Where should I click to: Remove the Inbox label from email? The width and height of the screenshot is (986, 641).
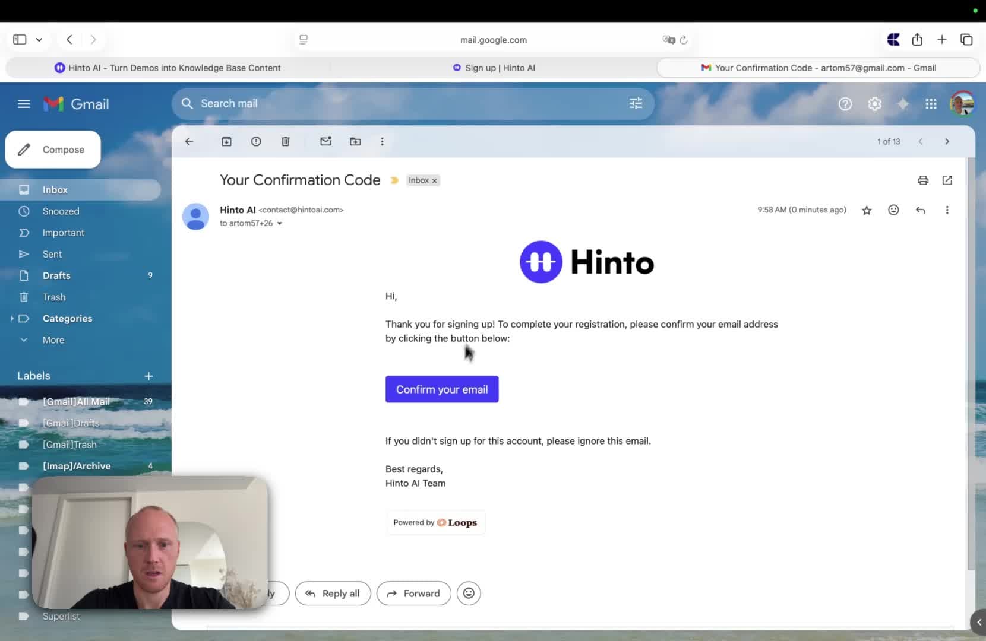434,180
